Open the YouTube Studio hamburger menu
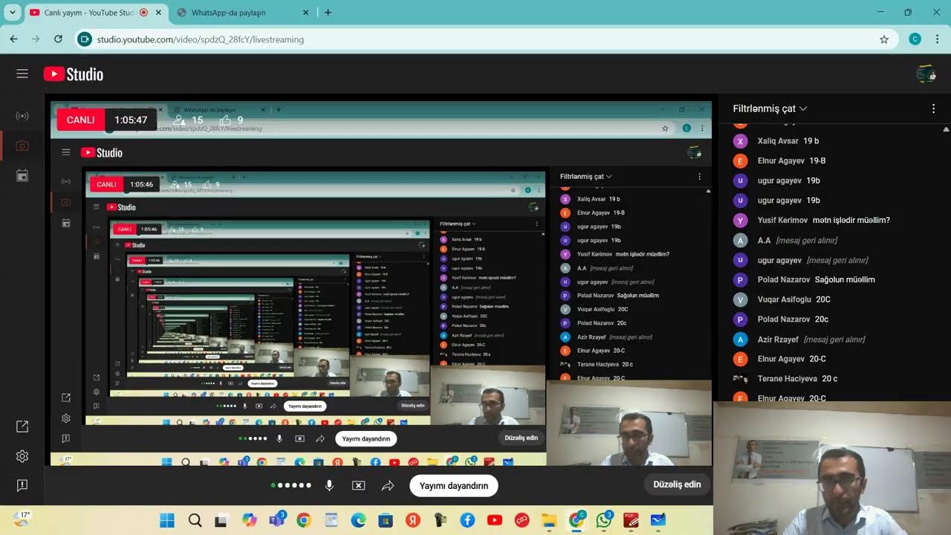The width and height of the screenshot is (951, 535). coord(22,74)
